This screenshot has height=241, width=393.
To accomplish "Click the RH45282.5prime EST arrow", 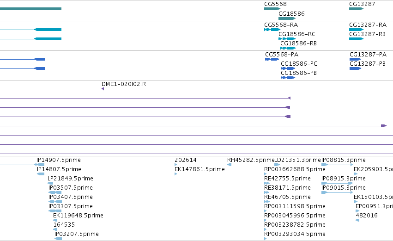I will [229, 165].
